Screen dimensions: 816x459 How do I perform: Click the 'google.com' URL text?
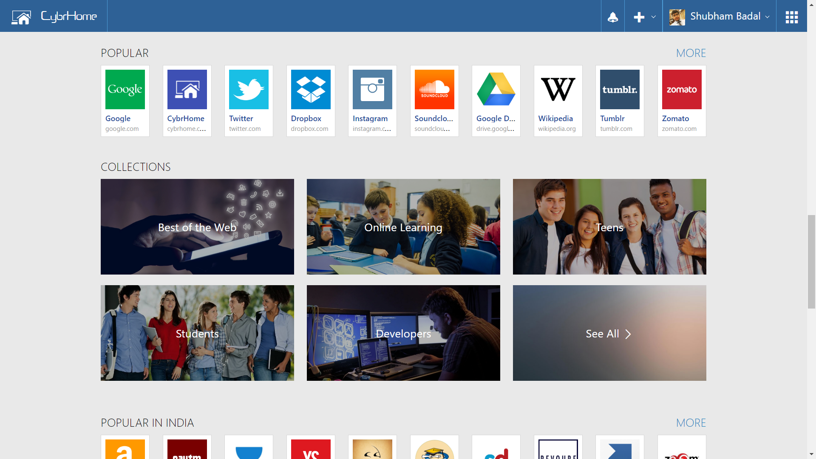(x=122, y=129)
